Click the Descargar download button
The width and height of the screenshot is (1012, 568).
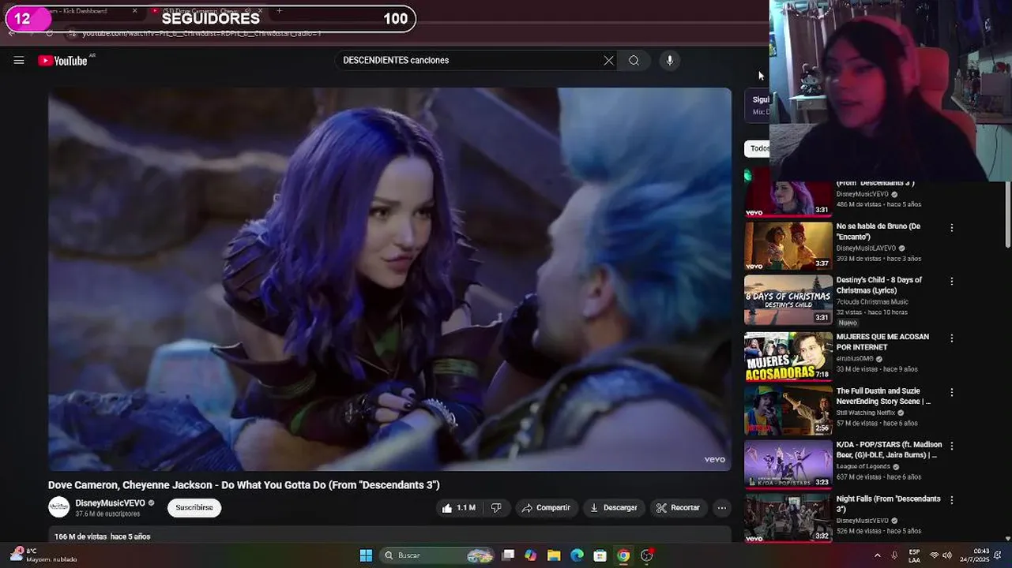(x=613, y=508)
